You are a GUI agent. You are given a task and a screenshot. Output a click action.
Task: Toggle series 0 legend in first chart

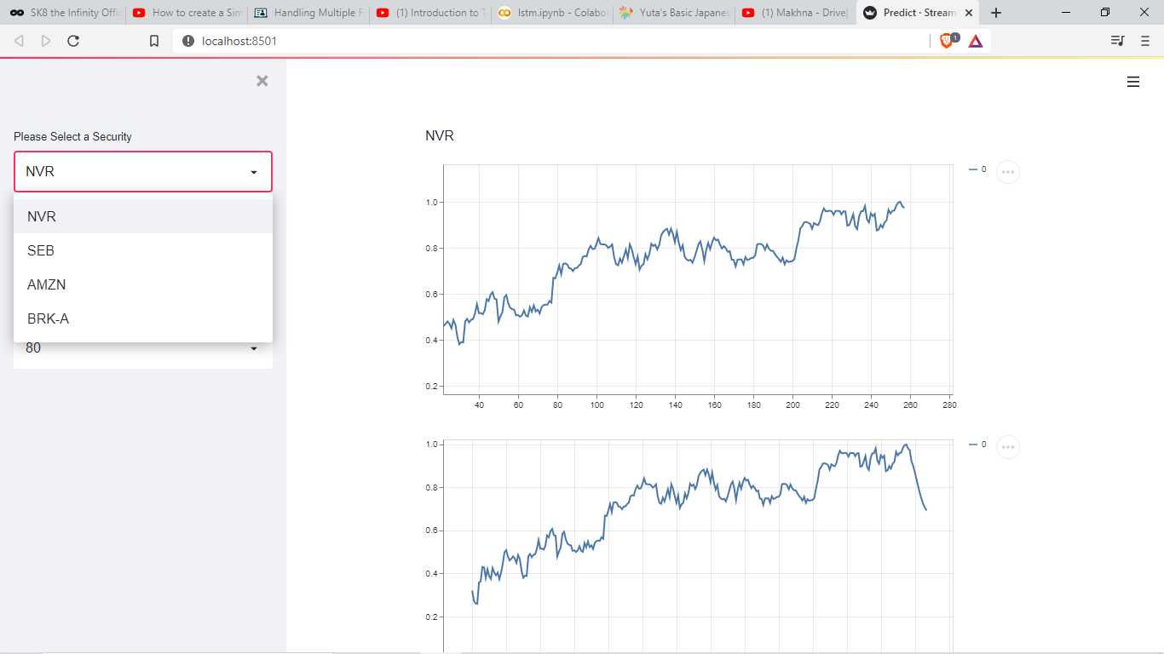[x=977, y=169]
